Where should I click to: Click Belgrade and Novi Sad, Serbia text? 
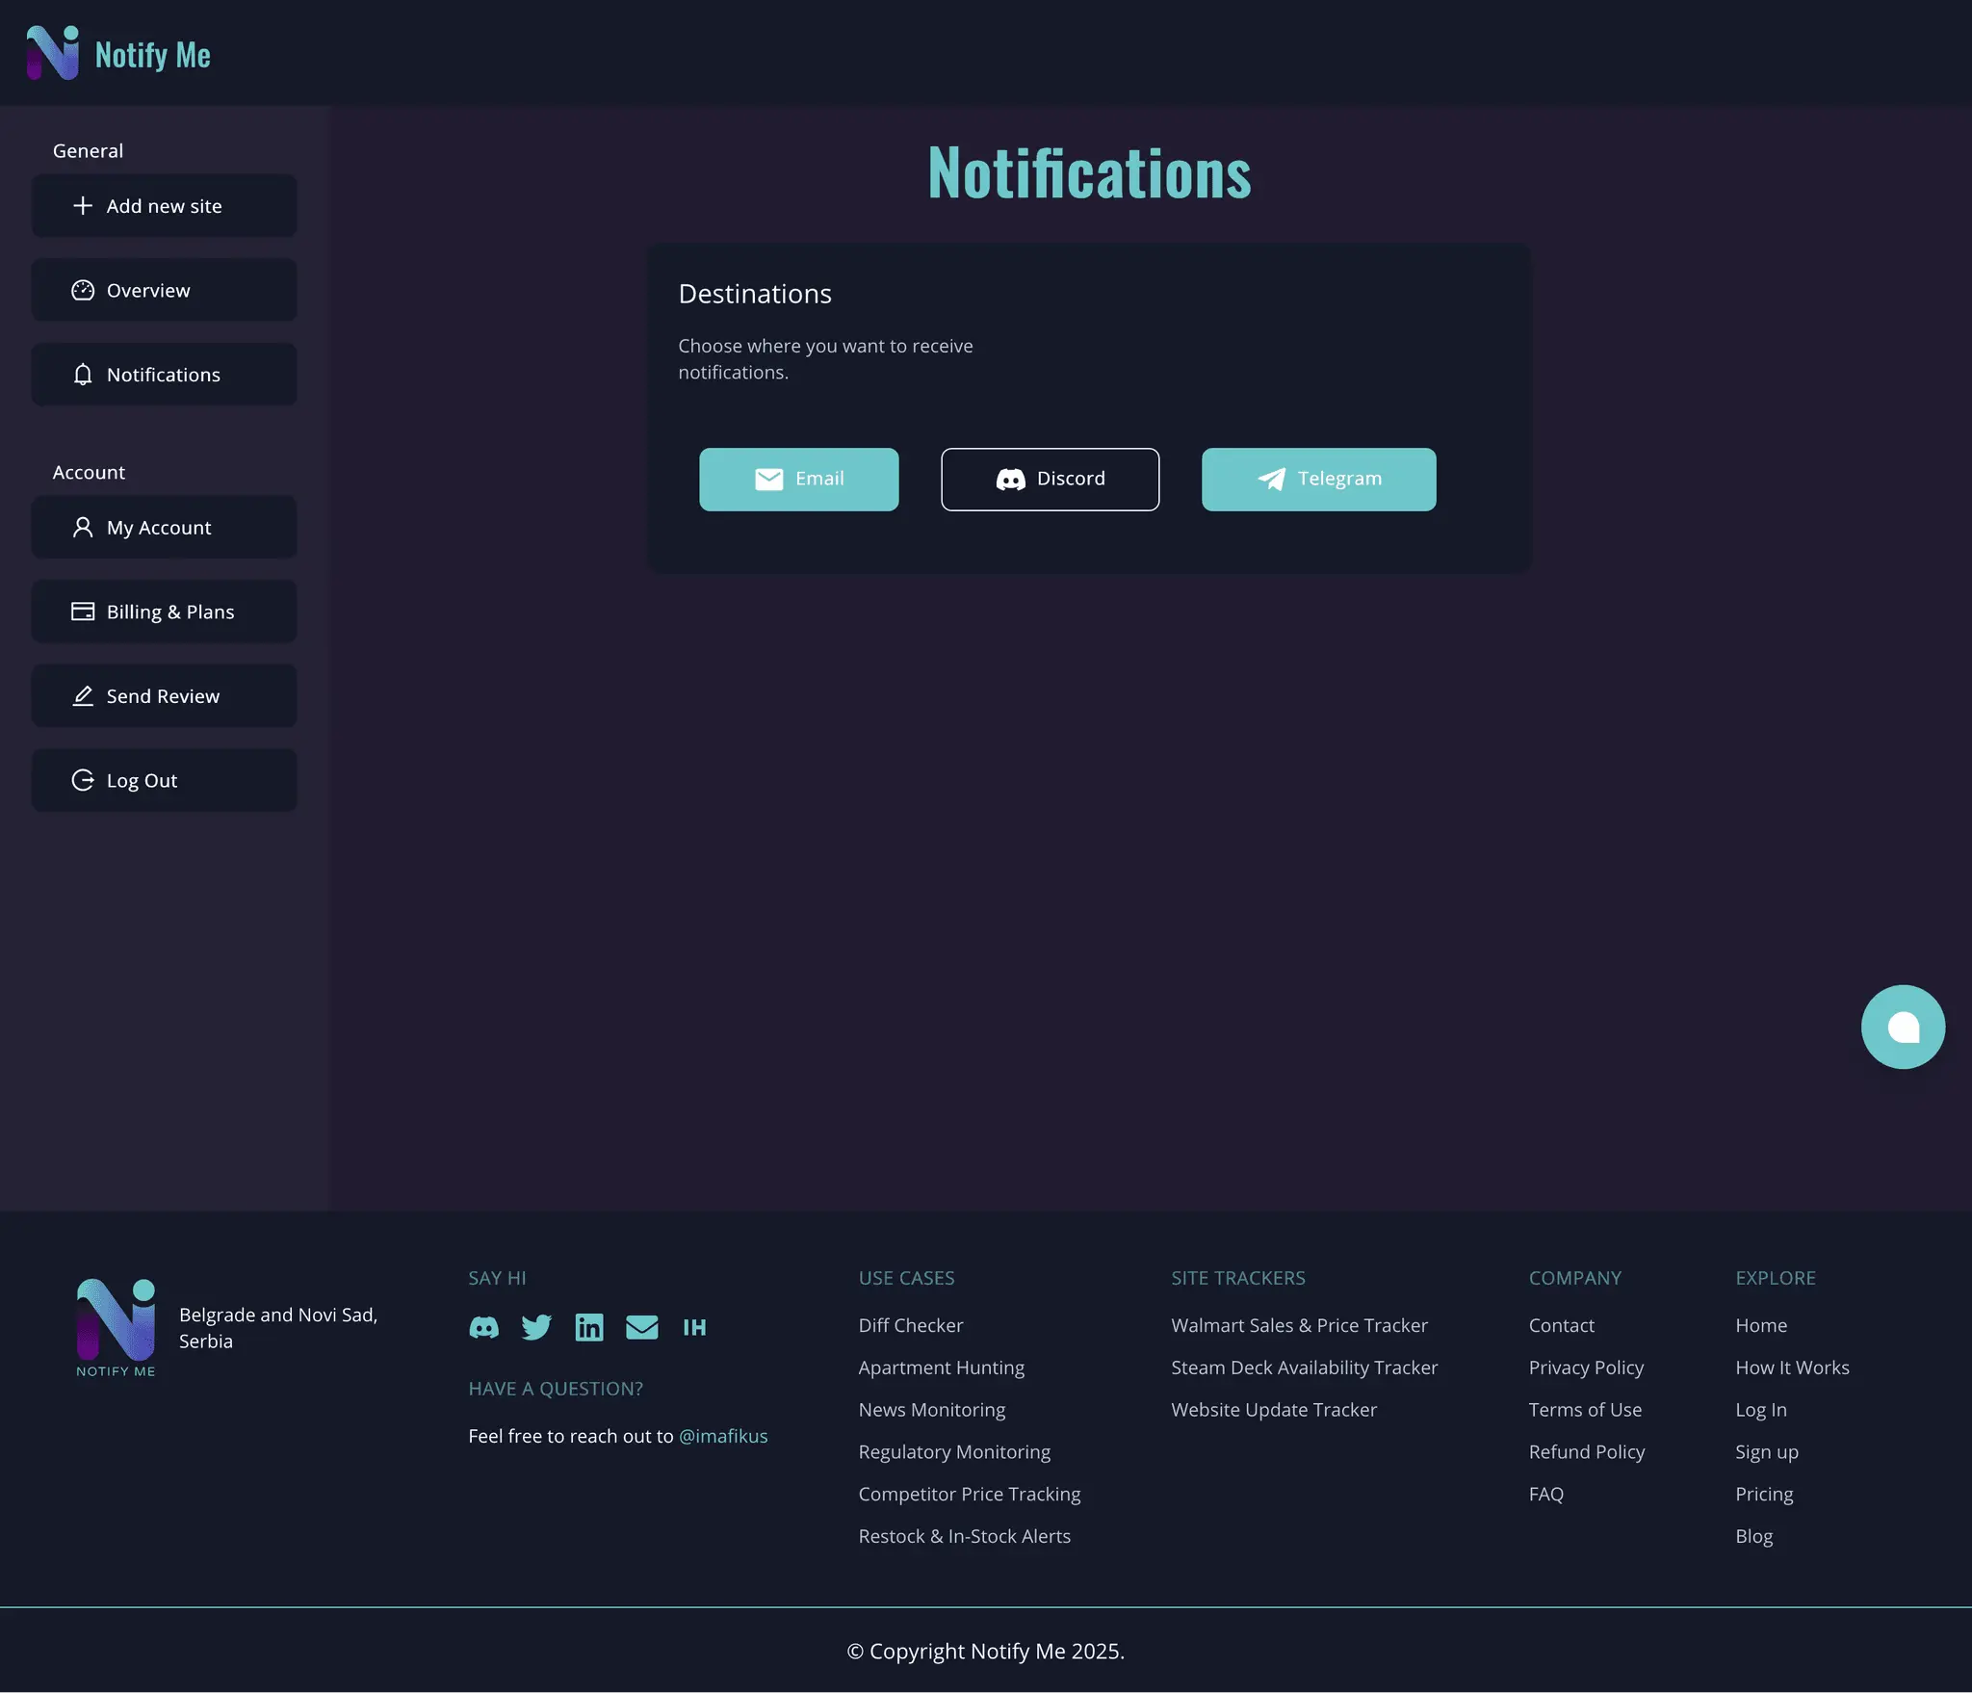[278, 1328]
